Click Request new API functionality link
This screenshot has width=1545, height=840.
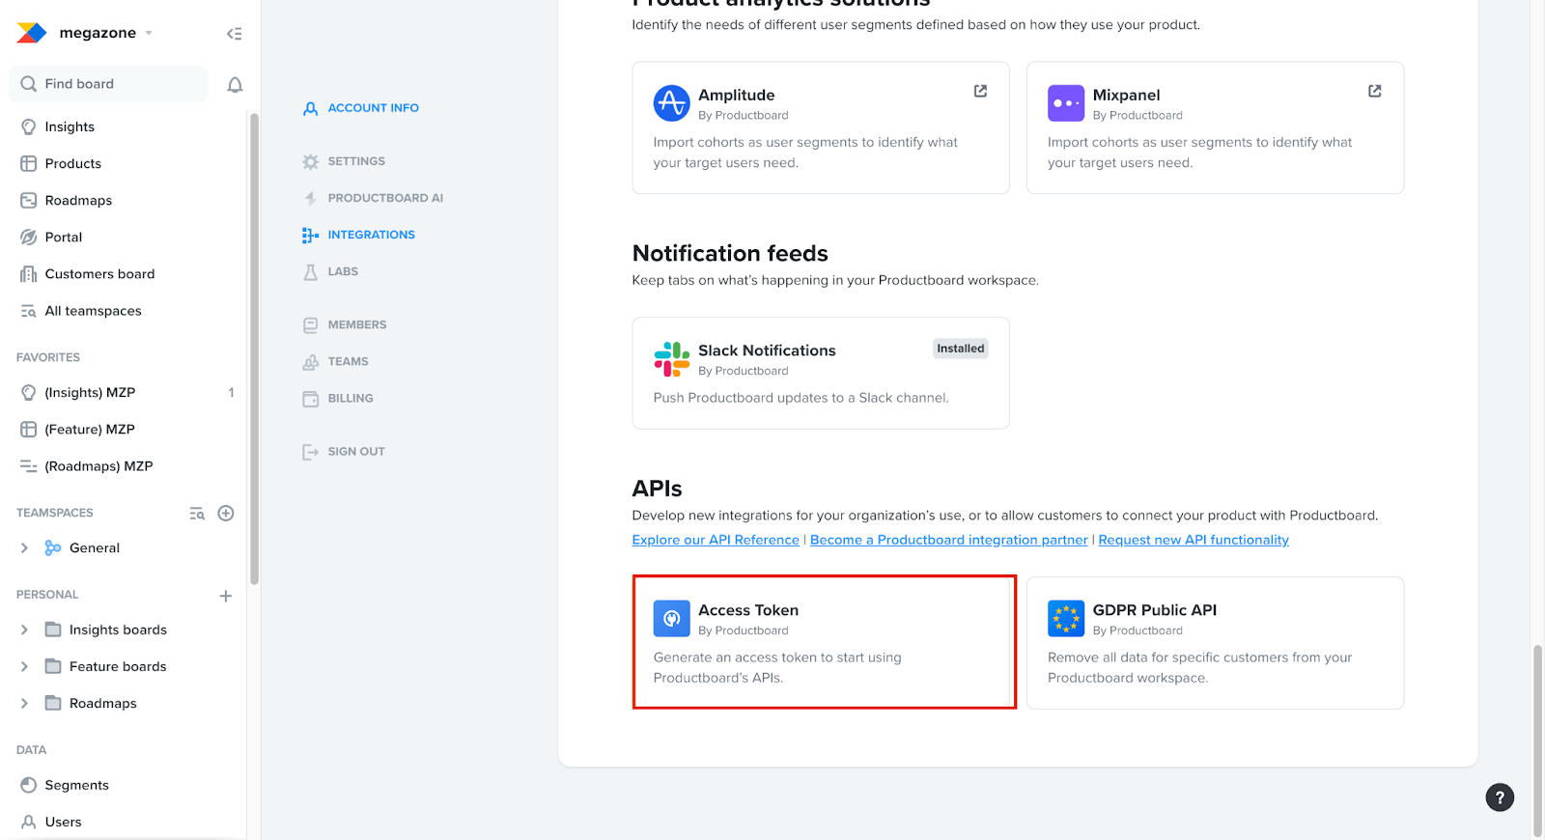[1193, 541]
